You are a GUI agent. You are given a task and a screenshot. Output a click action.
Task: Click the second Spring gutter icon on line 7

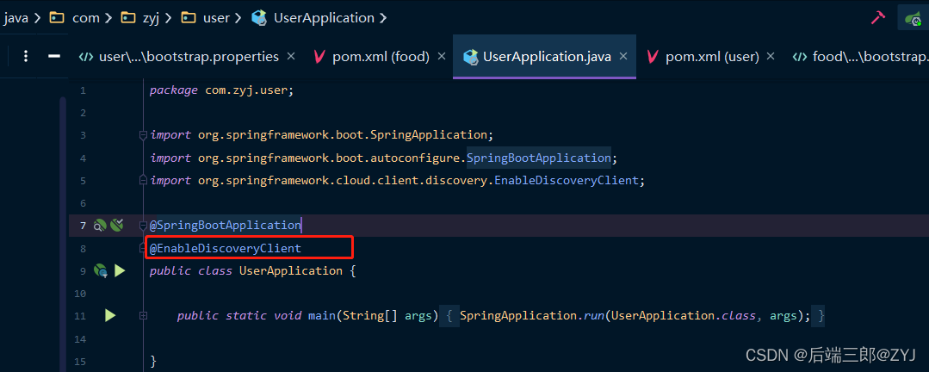[x=117, y=226]
